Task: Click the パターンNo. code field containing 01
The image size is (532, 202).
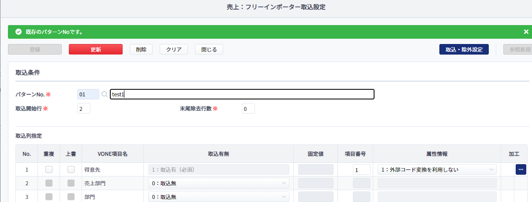Action: pos(88,94)
